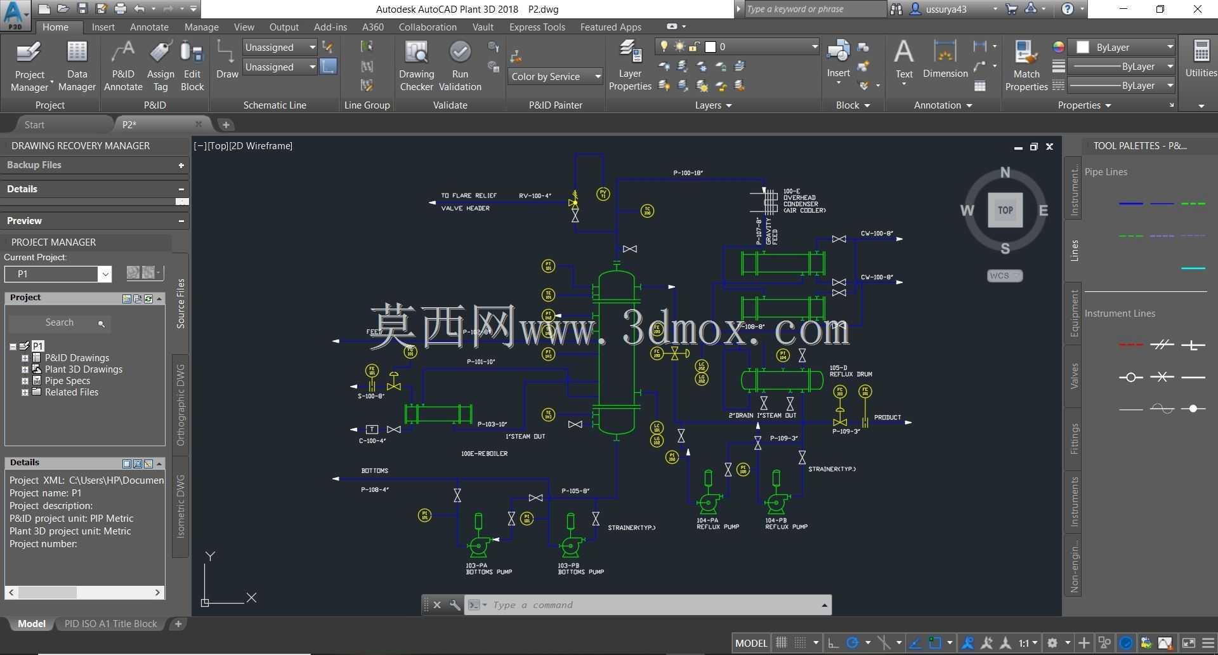Select the cyan pipe line in palette
Image resolution: width=1218 pixels, height=655 pixels.
tap(1193, 268)
